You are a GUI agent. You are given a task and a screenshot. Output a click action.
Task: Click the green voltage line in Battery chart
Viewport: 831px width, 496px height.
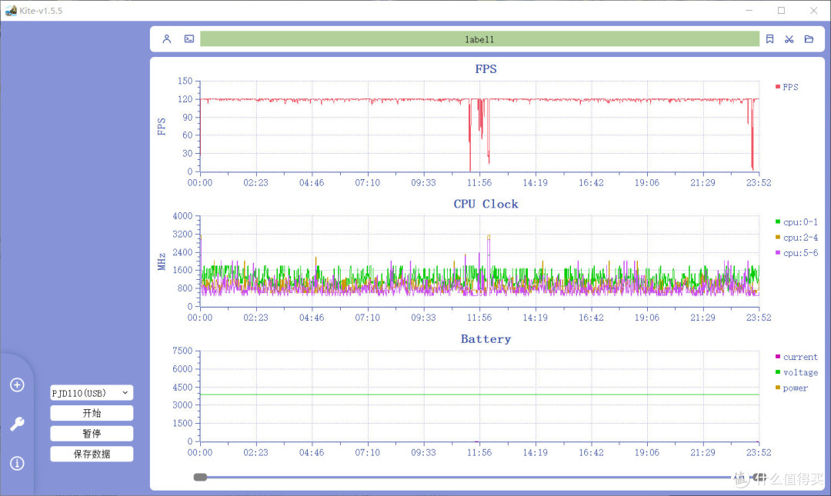(479, 394)
